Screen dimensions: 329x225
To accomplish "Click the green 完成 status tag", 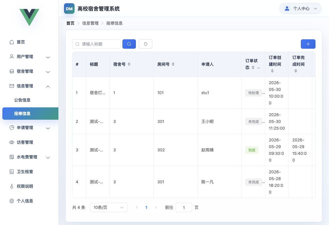I will point(252,150).
